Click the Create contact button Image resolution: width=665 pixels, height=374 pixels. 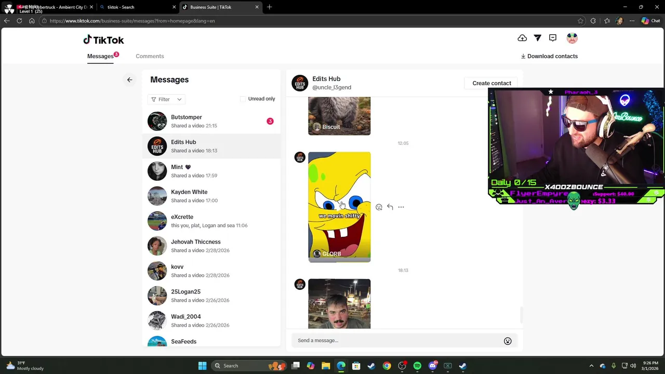[x=491, y=83]
